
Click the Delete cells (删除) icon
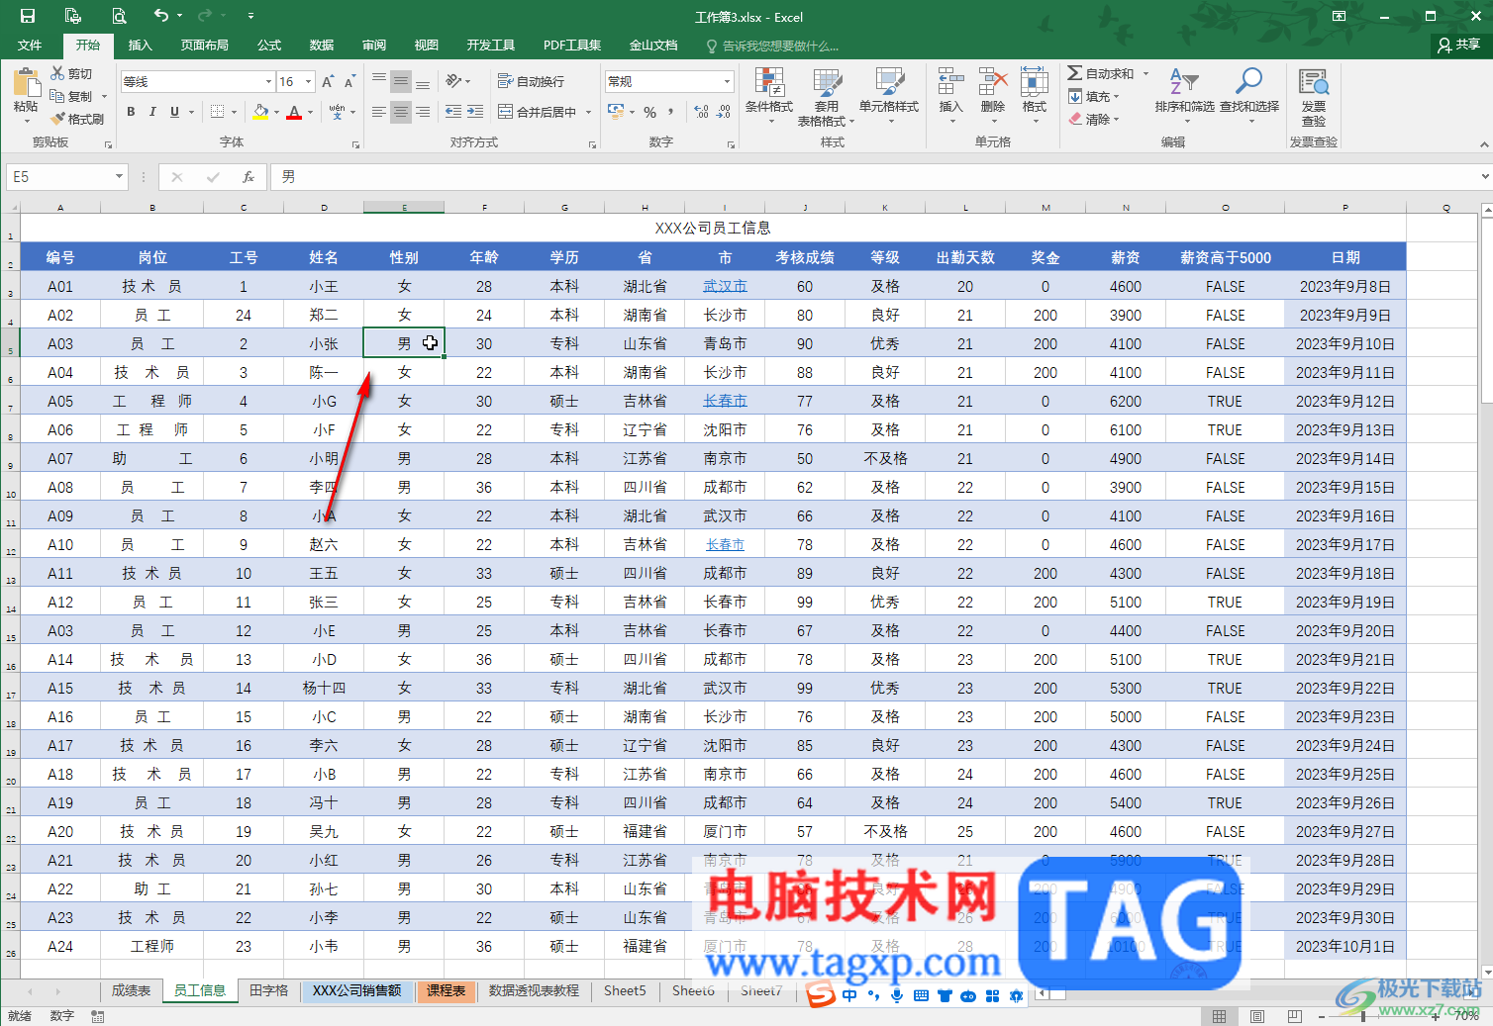pos(992,96)
